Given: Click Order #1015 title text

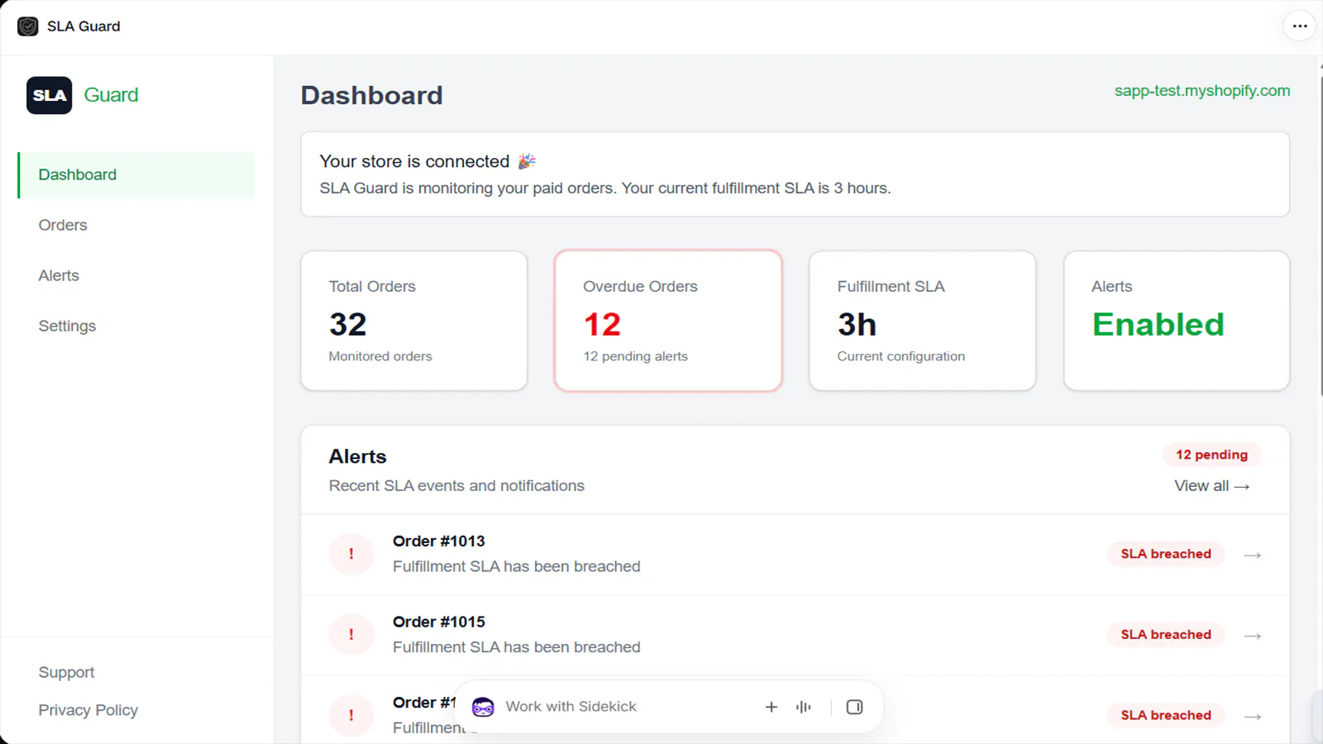Looking at the screenshot, I should click(x=439, y=622).
